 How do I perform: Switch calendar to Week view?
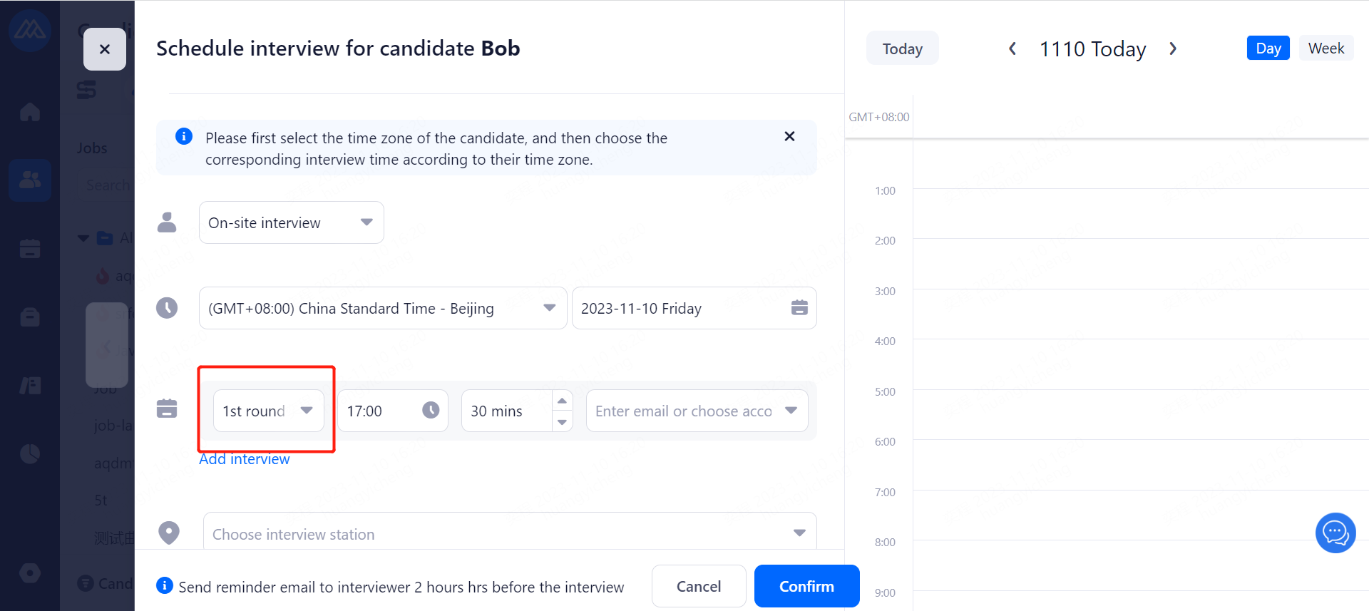(1326, 48)
